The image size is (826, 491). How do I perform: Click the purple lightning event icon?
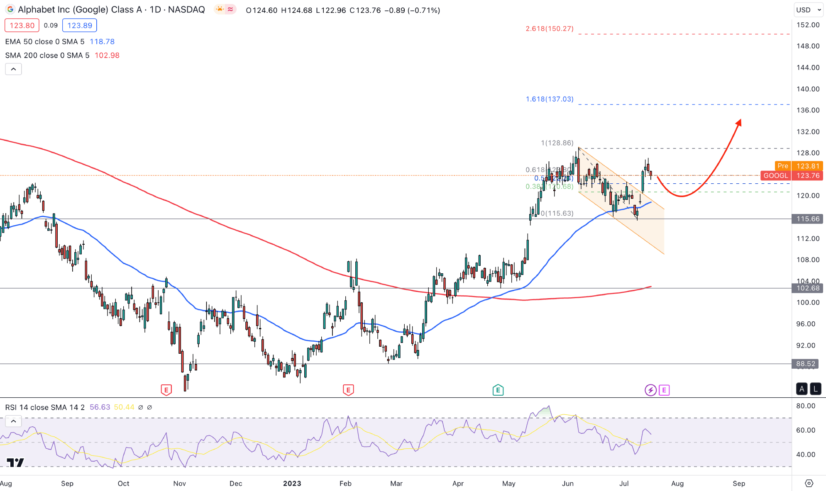(x=650, y=390)
